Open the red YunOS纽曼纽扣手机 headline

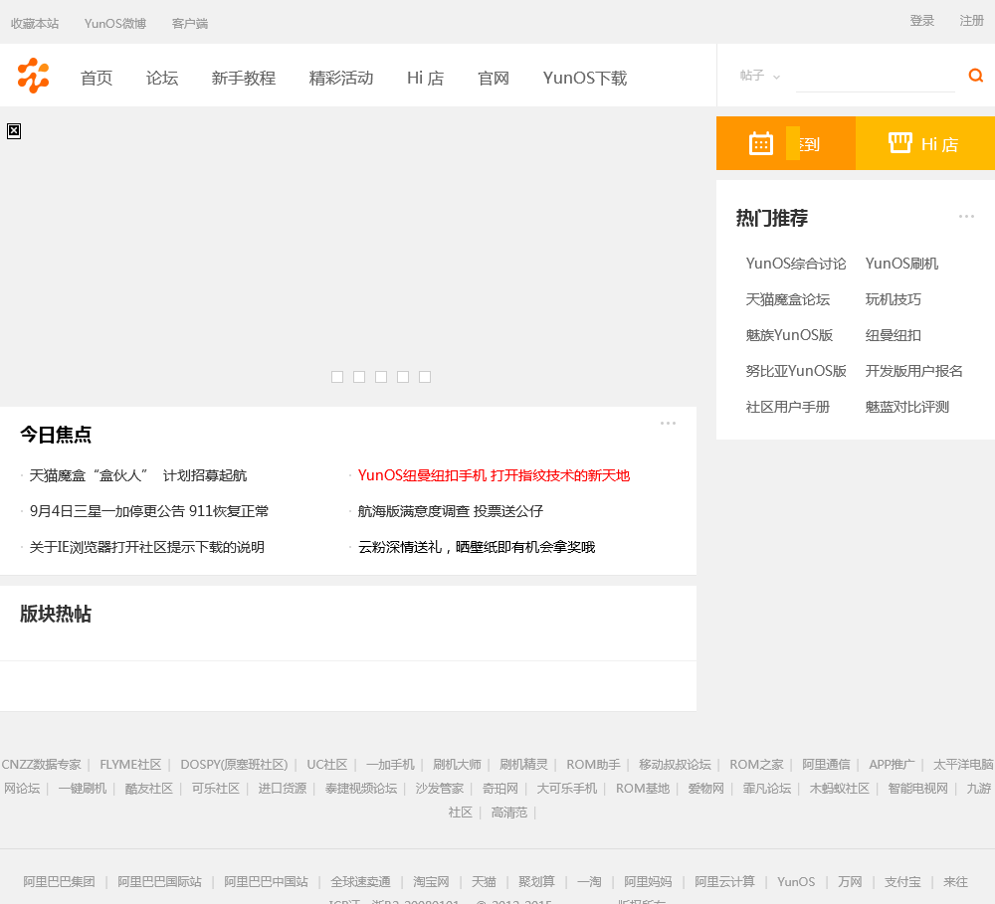[494, 475]
